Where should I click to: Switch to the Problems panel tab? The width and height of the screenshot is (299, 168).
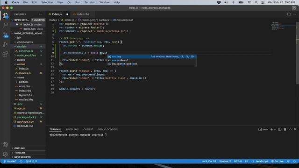pos(72,129)
